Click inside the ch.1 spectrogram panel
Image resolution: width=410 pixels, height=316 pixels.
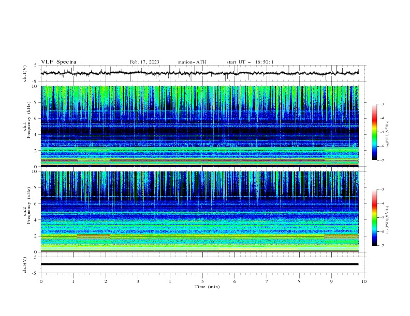tap(199, 126)
